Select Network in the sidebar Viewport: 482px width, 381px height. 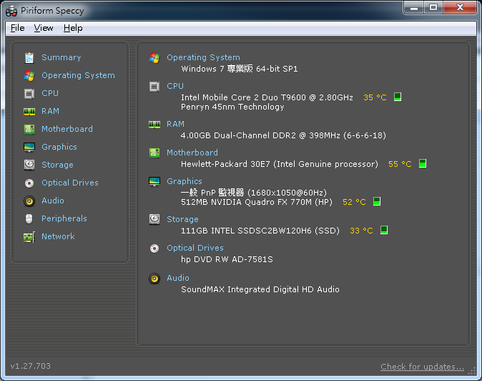click(58, 236)
